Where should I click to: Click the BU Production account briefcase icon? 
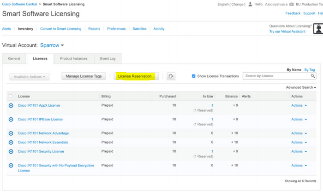[x=292, y=4]
